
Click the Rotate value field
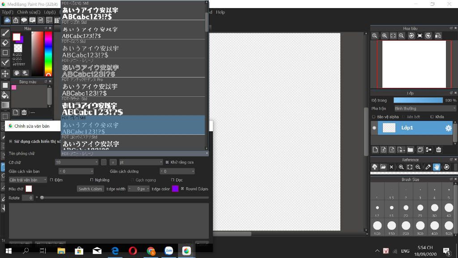[x=27, y=198]
